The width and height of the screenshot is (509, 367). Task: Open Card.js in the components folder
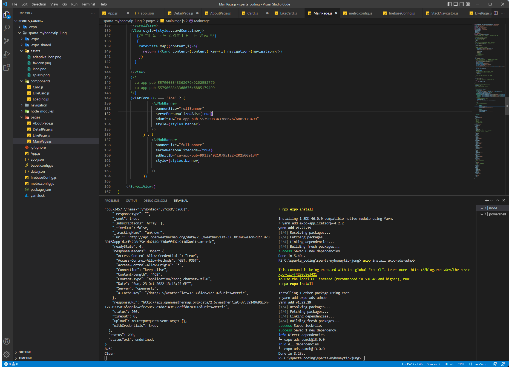point(38,87)
